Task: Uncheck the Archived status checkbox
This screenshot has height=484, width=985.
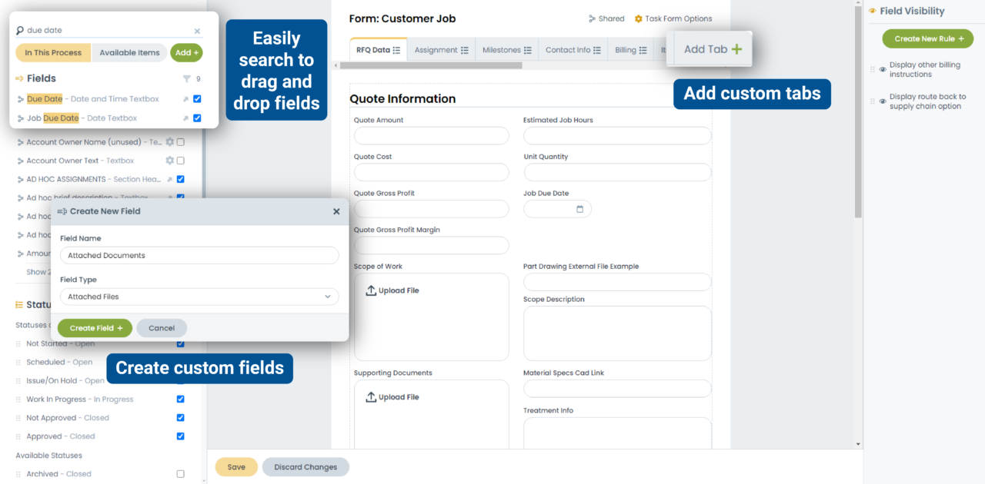Action: (x=180, y=473)
